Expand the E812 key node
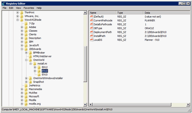Screen dimensions: 192x113 click(x=35, y=67)
